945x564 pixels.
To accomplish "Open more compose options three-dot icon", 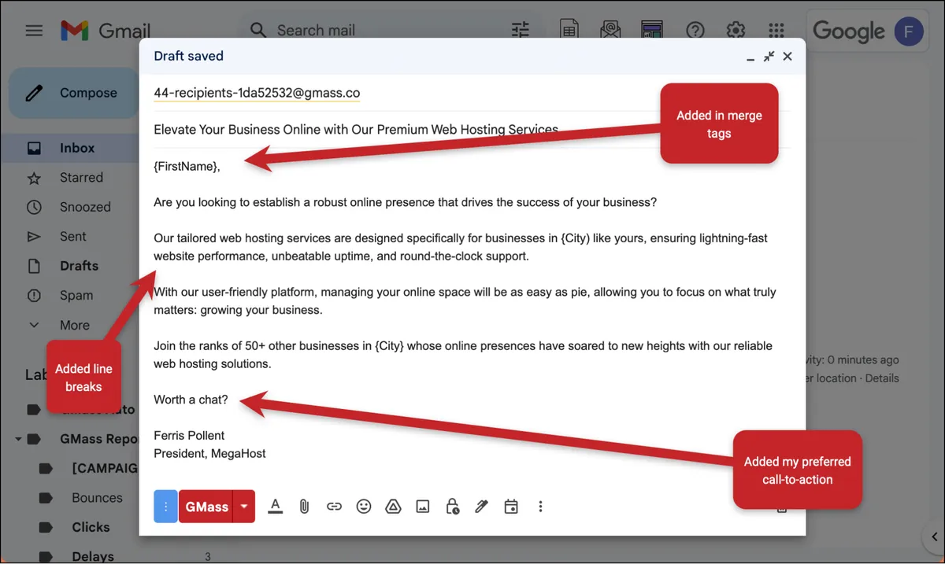I will coord(540,507).
